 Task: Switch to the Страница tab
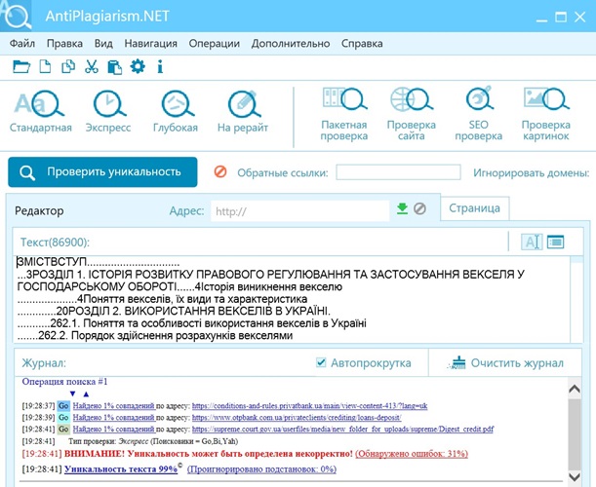click(x=474, y=208)
